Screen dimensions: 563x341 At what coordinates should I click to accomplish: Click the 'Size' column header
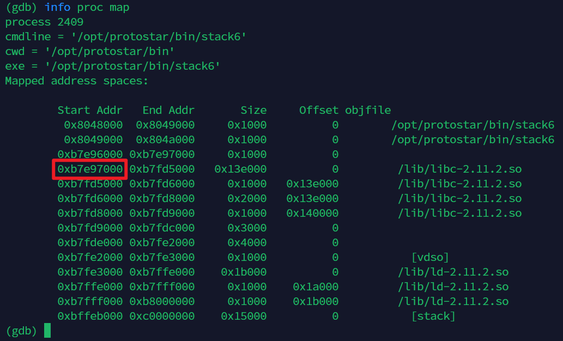click(253, 110)
